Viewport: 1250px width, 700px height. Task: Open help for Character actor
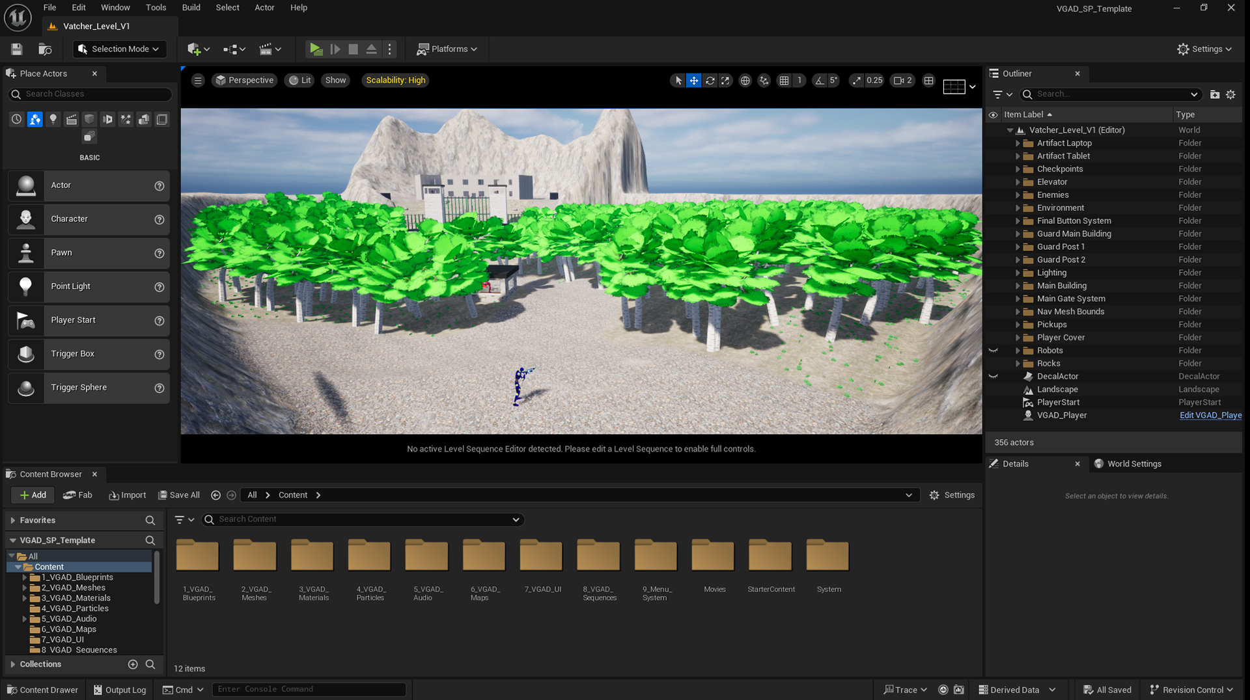[x=159, y=220]
